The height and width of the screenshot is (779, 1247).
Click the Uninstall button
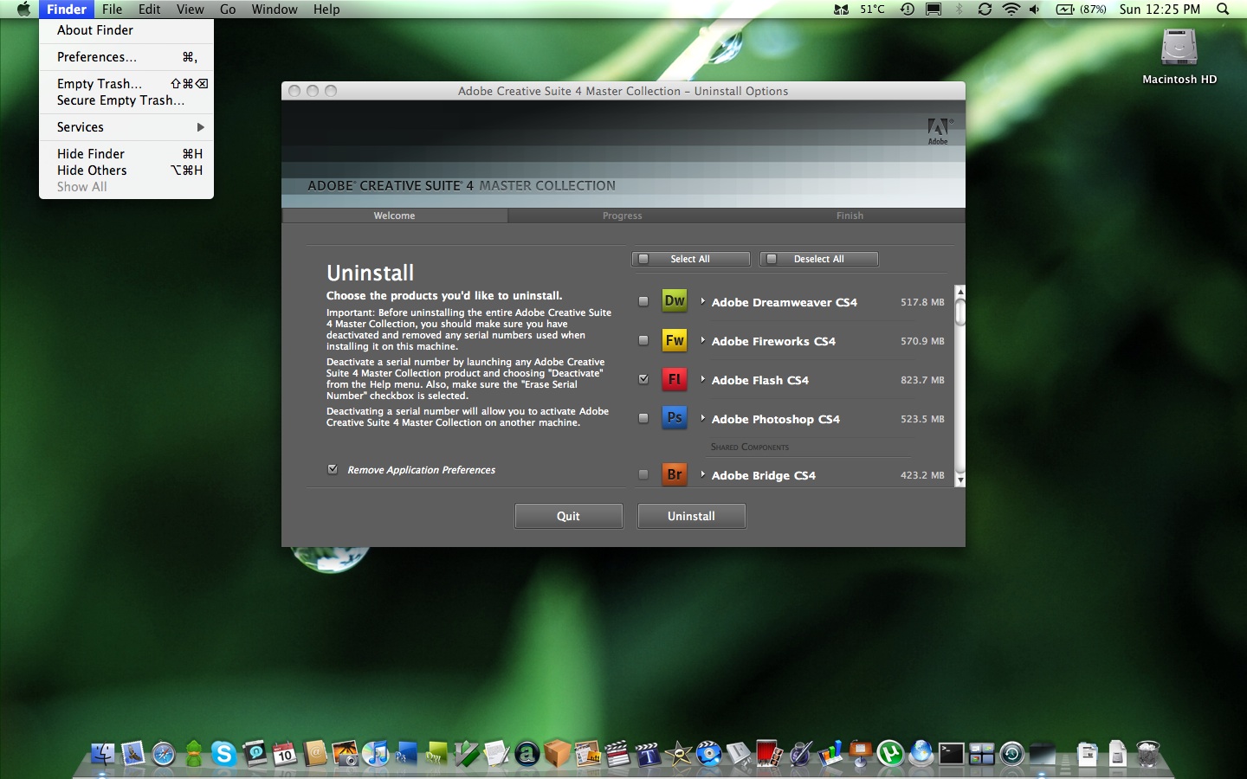point(692,516)
